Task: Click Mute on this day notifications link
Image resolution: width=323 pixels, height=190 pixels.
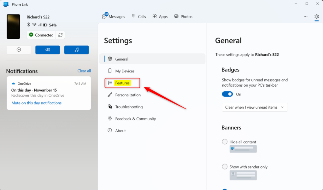Action: (36, 103)
